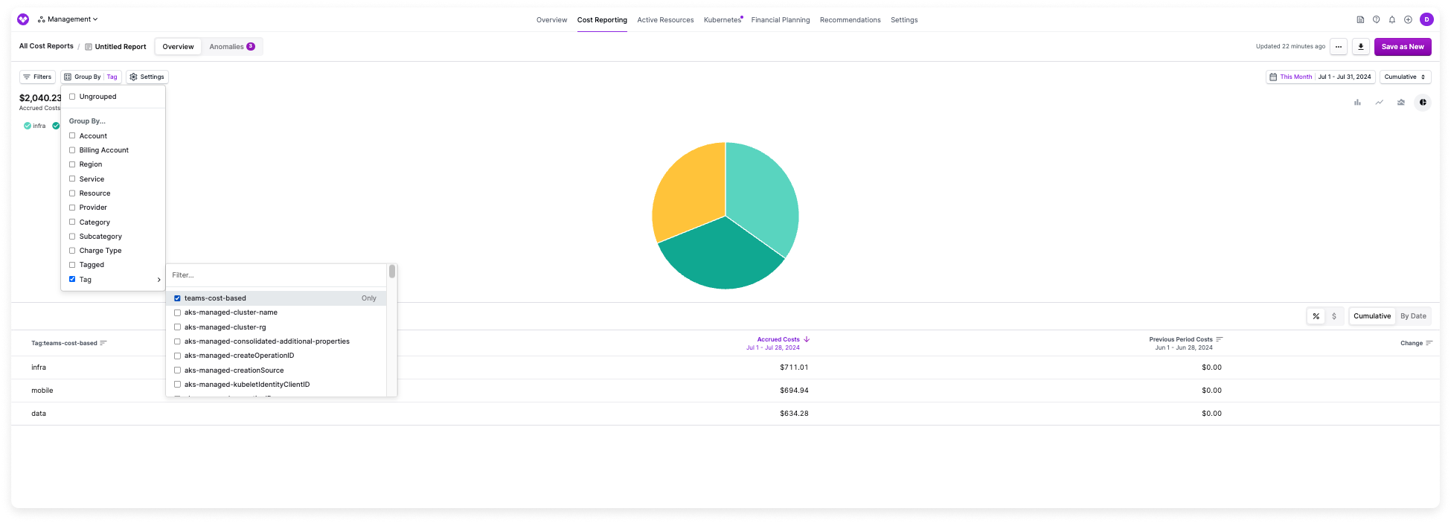
Task: Click the purple Vantage logo icon
Action: point(23,19)
